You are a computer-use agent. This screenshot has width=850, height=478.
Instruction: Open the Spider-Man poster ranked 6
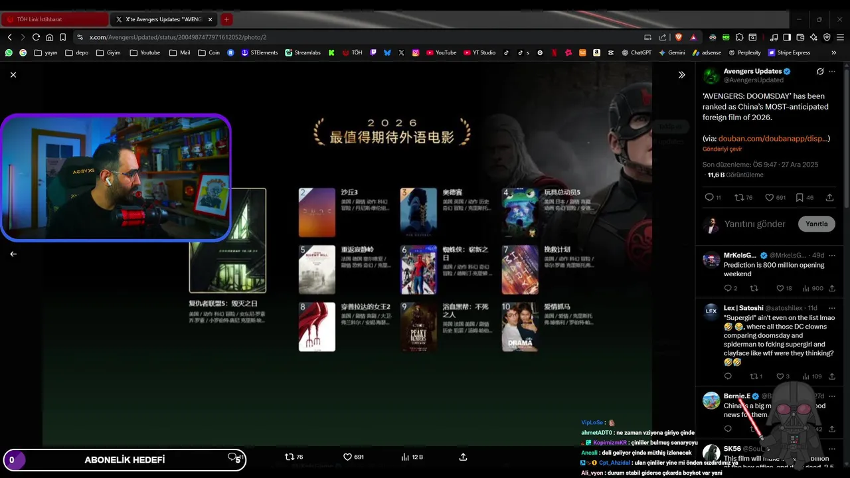coord(419,270)
